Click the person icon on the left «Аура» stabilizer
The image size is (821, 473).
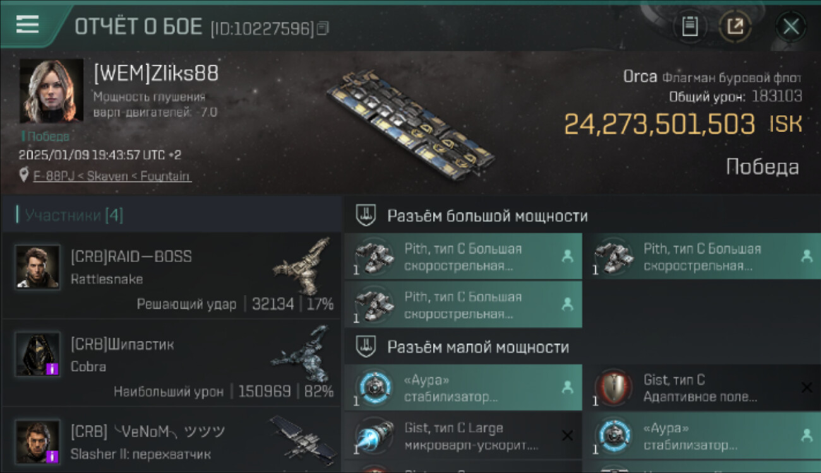pos(567,387)
